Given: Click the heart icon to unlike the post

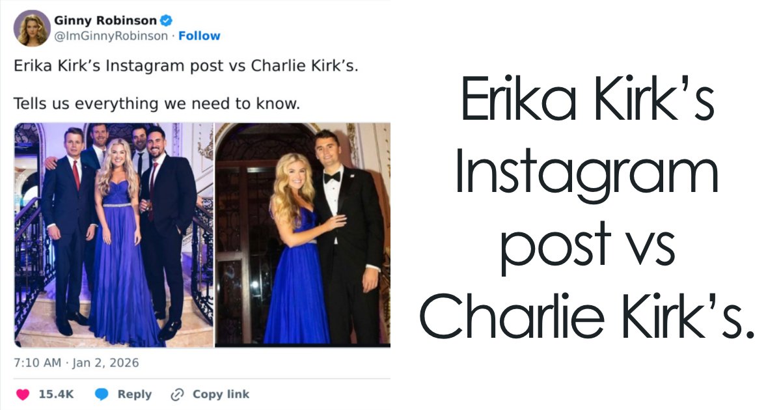Looking at the screenshot, I should click(22, 394).
